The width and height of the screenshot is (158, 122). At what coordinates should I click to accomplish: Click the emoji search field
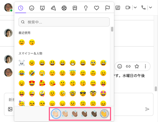coord(64,22)
